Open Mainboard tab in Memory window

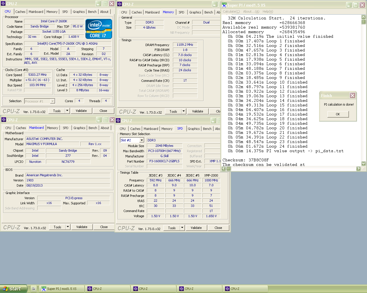[152, 12]
